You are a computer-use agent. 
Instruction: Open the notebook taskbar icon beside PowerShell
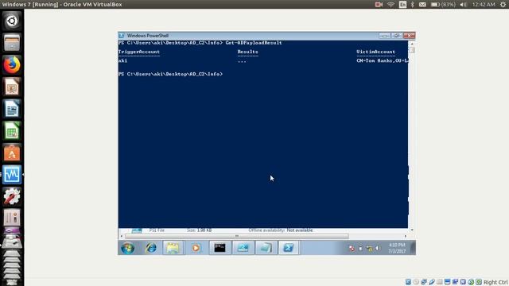266,248
